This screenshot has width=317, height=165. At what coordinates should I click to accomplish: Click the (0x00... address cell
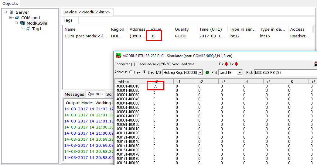[x=138, y=36]
